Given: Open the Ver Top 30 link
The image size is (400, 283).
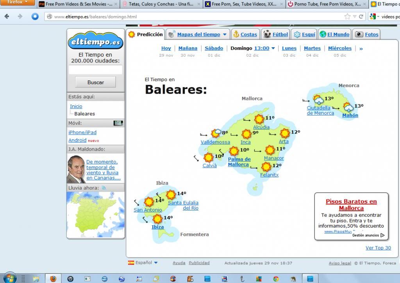Looking at the screenshot, I should point(378,248).
